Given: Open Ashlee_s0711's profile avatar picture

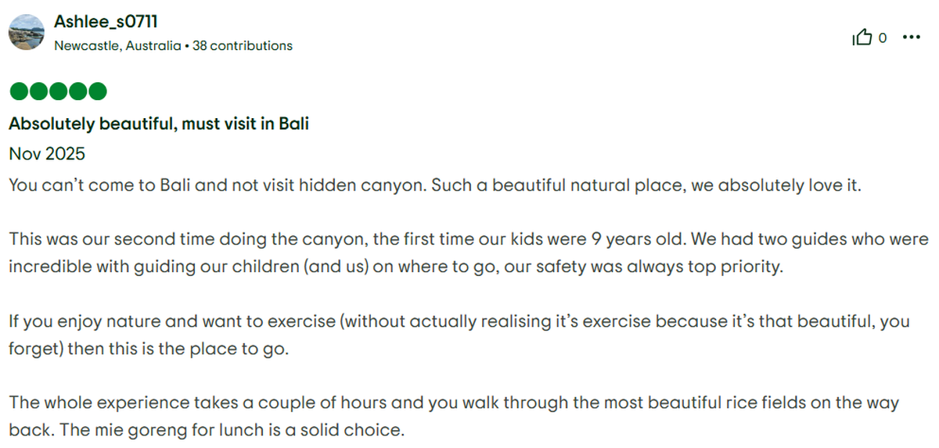Looking at the screenshot, I should pyautogui.click(x=26, y=32).
